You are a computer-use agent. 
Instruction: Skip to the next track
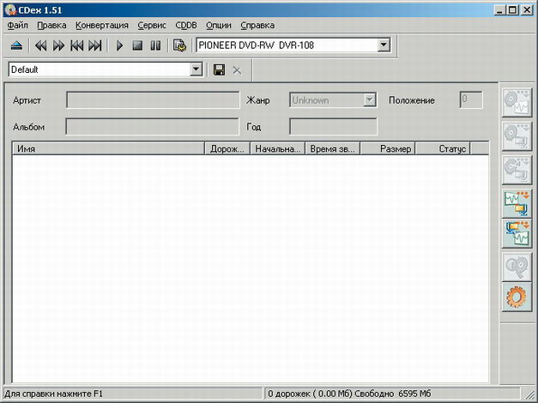coord(95,45)
